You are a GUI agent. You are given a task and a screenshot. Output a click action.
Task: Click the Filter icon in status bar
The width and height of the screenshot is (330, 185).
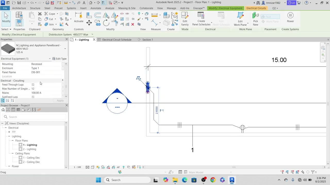tap(312, 172)
